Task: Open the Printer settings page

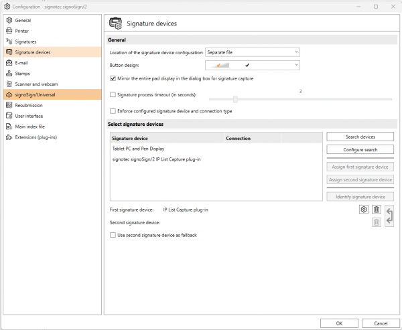Action: click(x=52, y=31)
